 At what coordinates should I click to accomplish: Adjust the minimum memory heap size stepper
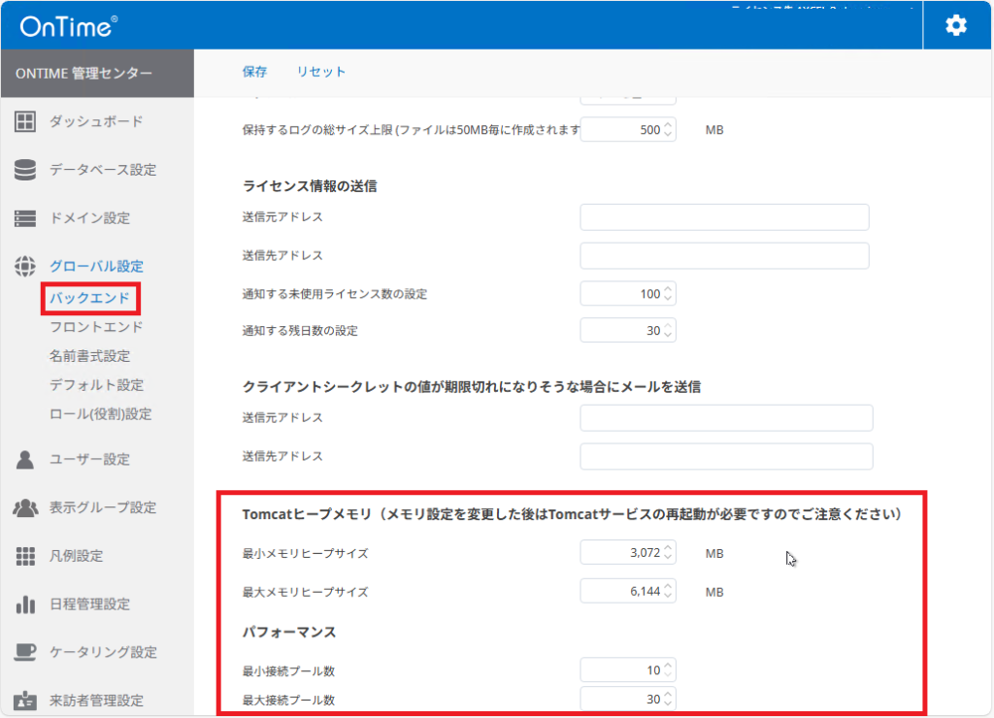[x=668, y=553]
